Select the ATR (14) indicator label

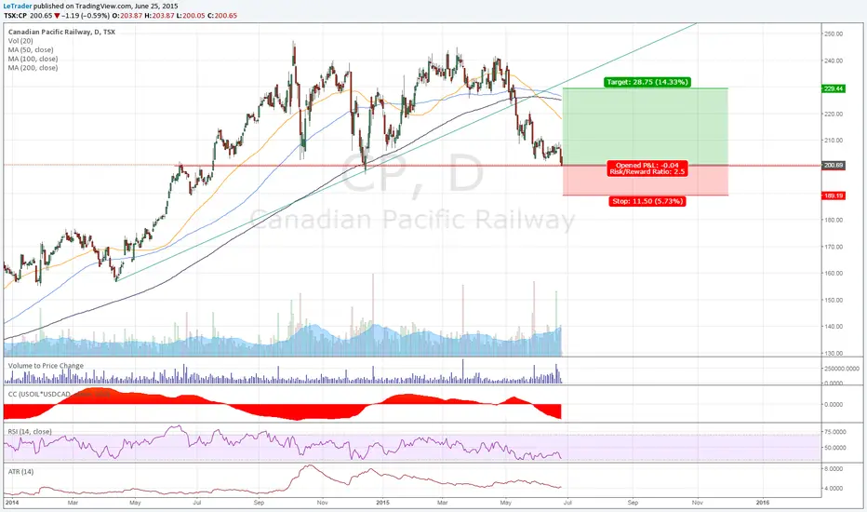[20, 472]
